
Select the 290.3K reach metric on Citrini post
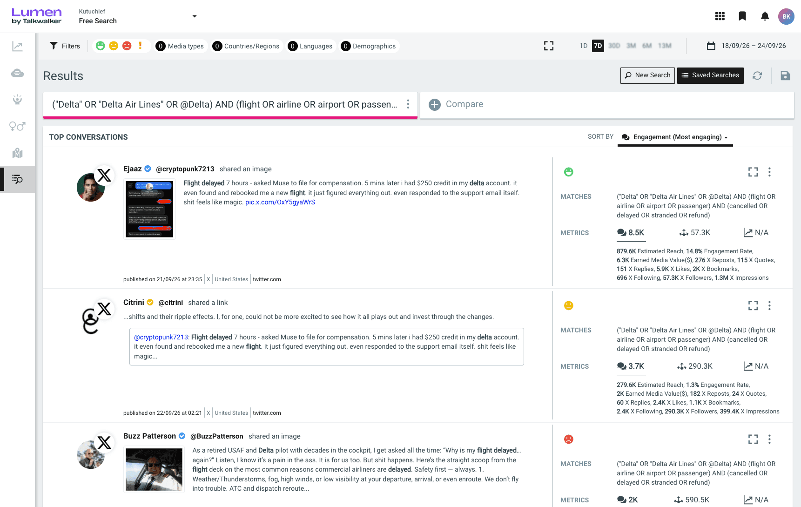[x=694, y=366]
